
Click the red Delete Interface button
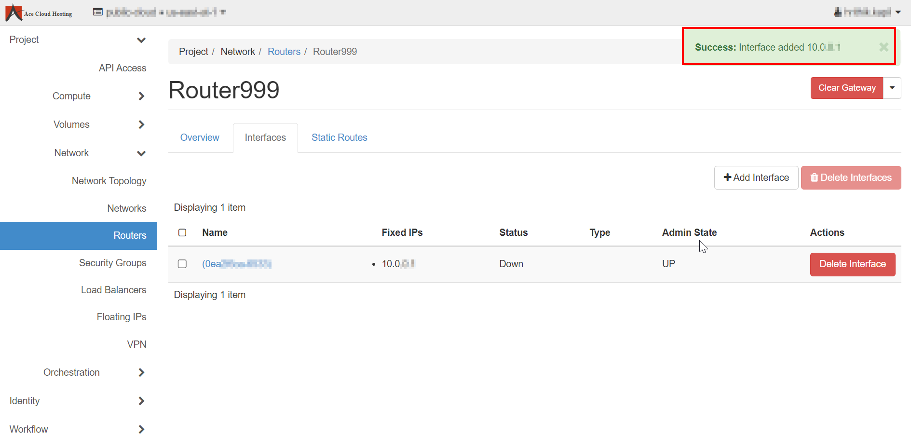coord(852,264)
